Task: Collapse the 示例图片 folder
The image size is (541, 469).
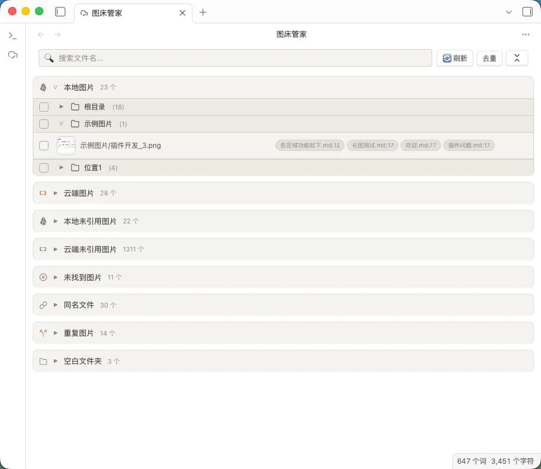Action: (x=61, y=123)
